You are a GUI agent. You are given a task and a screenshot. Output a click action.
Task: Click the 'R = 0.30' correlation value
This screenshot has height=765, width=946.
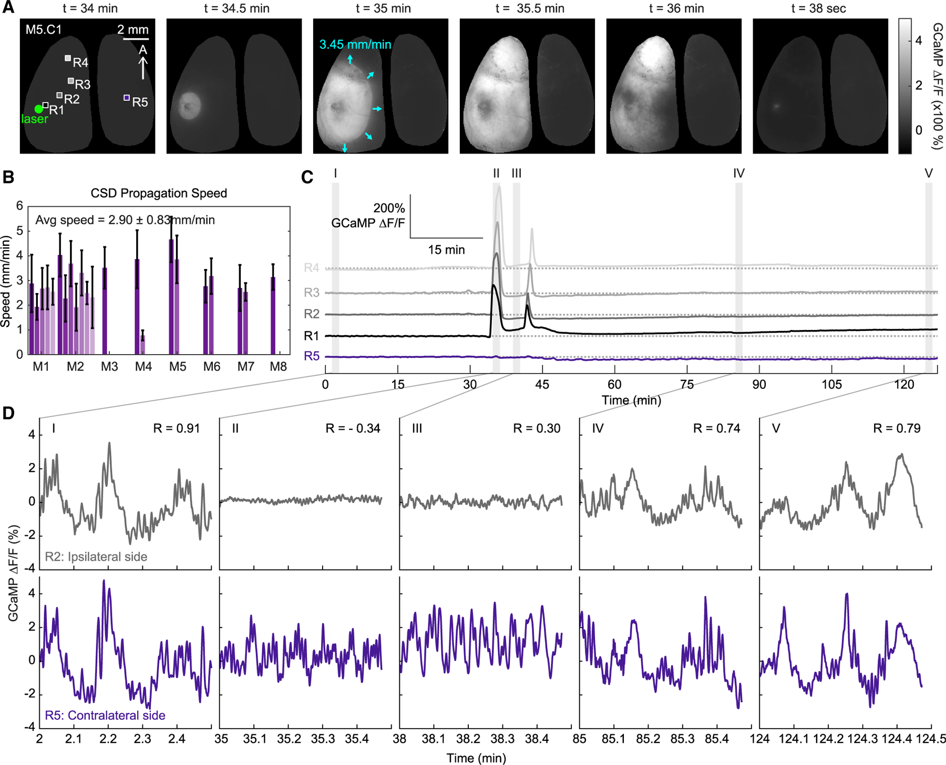coord(537,429)
